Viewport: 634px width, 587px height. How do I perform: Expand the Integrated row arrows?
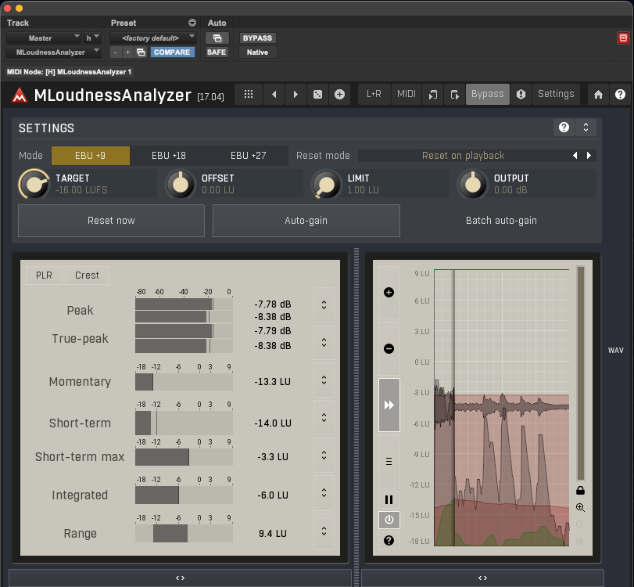tap(324, 492)
